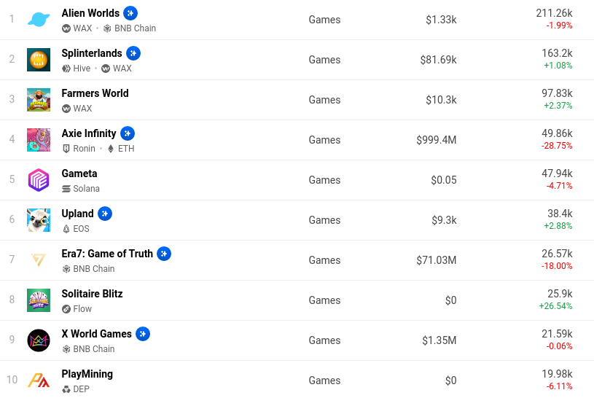594x398 pixels.
Task: Click blue badge next to Alien Worlds
Action: (x=130, y=13)
